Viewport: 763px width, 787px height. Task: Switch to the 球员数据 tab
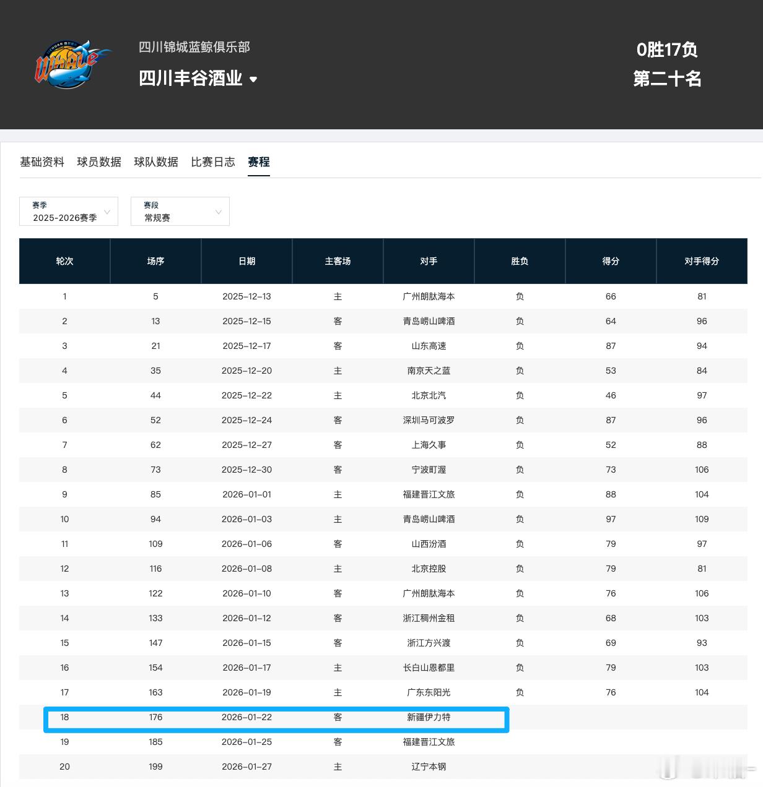coord(98,162)
